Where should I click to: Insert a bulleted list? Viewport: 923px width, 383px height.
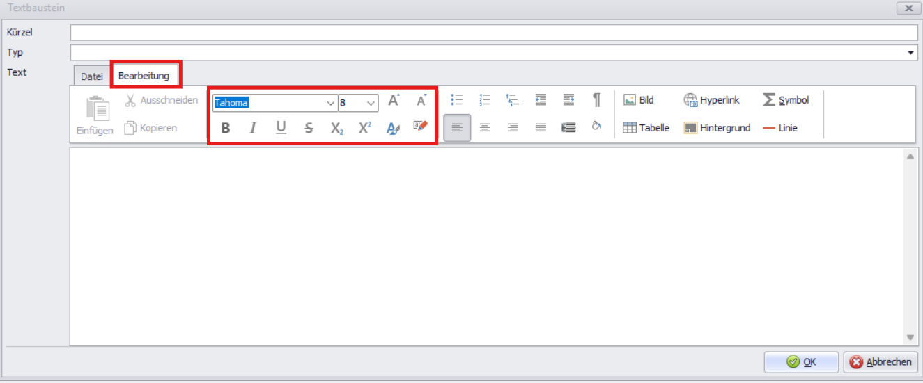pyautogui.click(x=457, y=100)
